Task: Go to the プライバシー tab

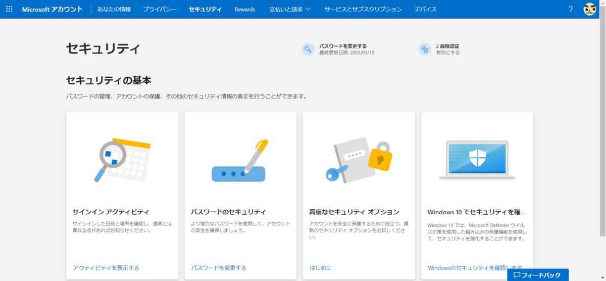Action: point(160,9)
